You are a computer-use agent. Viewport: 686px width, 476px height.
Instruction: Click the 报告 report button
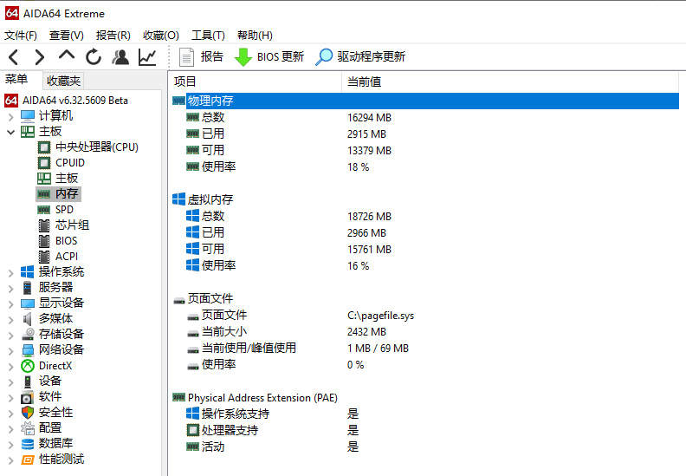(201, 57)
